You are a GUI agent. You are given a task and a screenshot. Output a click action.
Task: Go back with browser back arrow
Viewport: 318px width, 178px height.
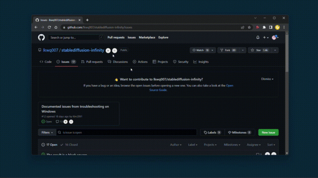coord(36,27)
